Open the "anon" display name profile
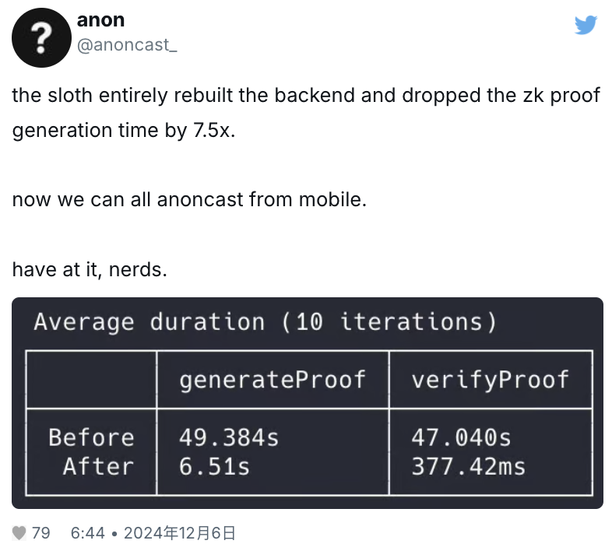612x551 pixels. tap(100, 20)
